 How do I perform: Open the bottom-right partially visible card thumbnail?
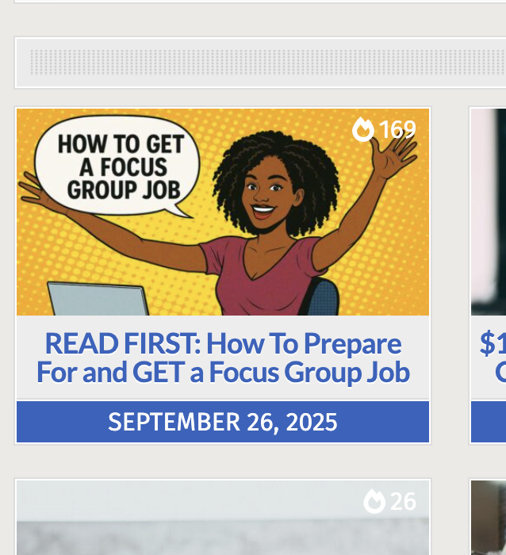[x=489, y=519]
